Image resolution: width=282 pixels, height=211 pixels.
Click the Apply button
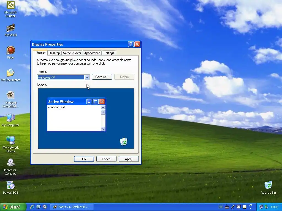129,159
